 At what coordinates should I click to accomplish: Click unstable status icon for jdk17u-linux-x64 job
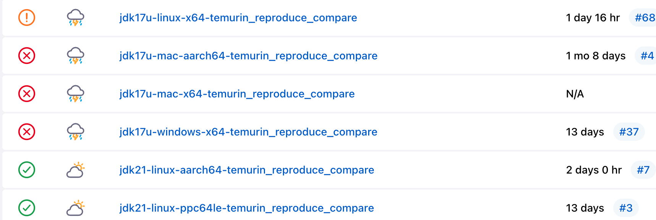(x=27, y=18)
